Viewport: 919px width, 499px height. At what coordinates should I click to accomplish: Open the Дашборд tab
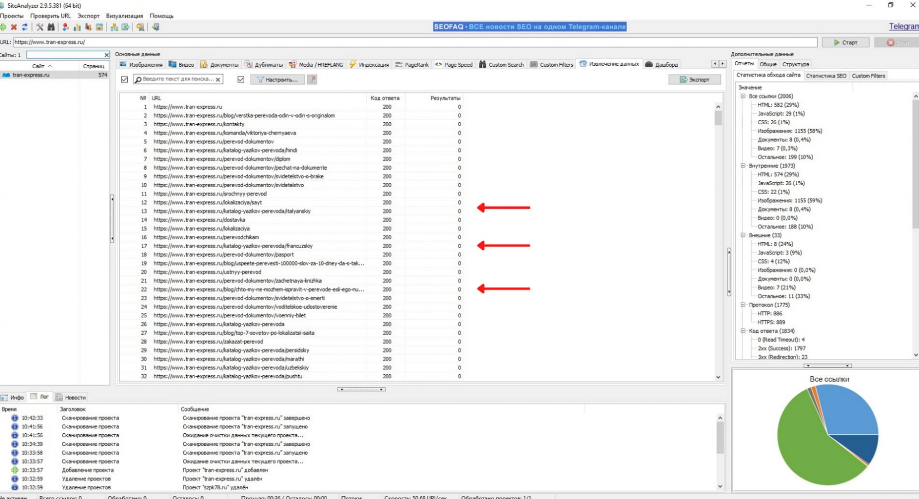tap(662, 64)
